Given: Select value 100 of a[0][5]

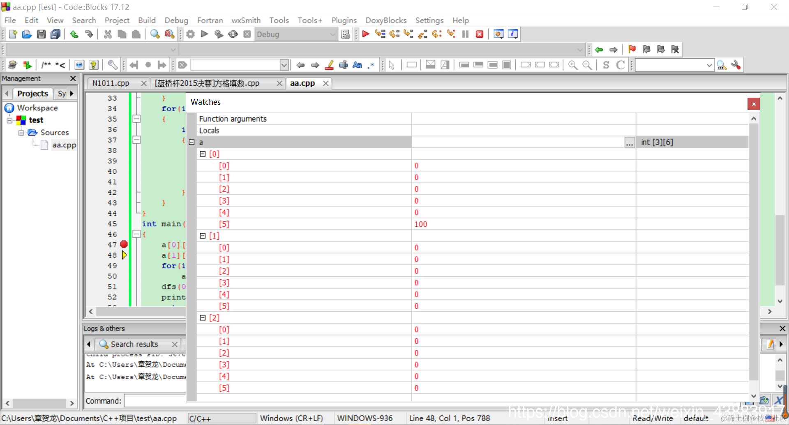Looking at the screenshot, I should click(x=421, y=224).
